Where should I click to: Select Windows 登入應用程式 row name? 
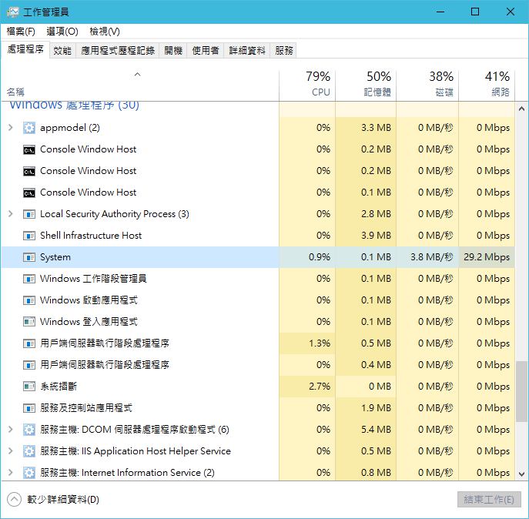pos(89,322)
